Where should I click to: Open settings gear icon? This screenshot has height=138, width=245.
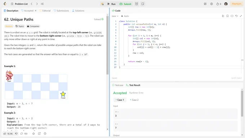(x=211, y=4)
